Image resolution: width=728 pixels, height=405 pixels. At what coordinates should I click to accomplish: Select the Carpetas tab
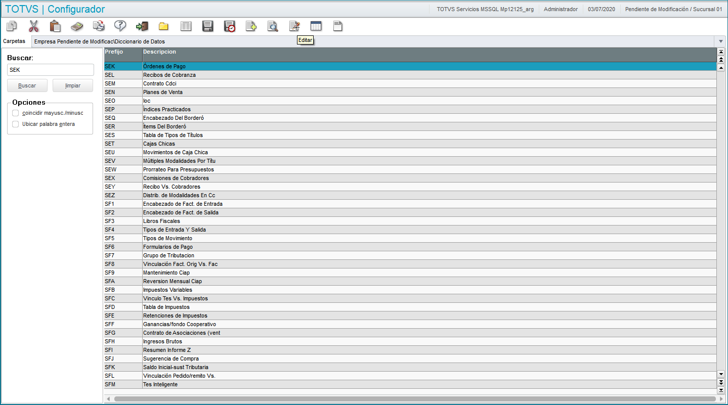14,41
